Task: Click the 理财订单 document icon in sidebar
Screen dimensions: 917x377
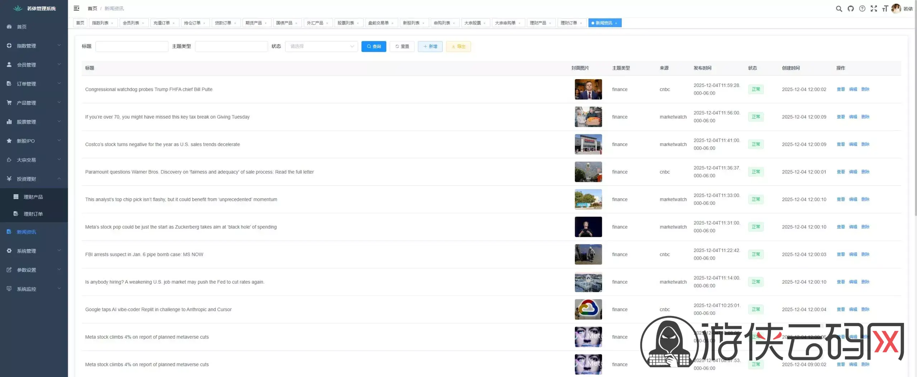Action: [x=16, y=213]
